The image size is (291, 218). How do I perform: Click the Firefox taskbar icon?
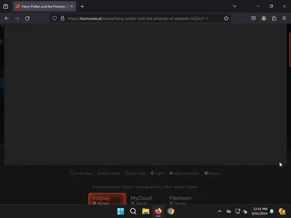coord(158,211)
